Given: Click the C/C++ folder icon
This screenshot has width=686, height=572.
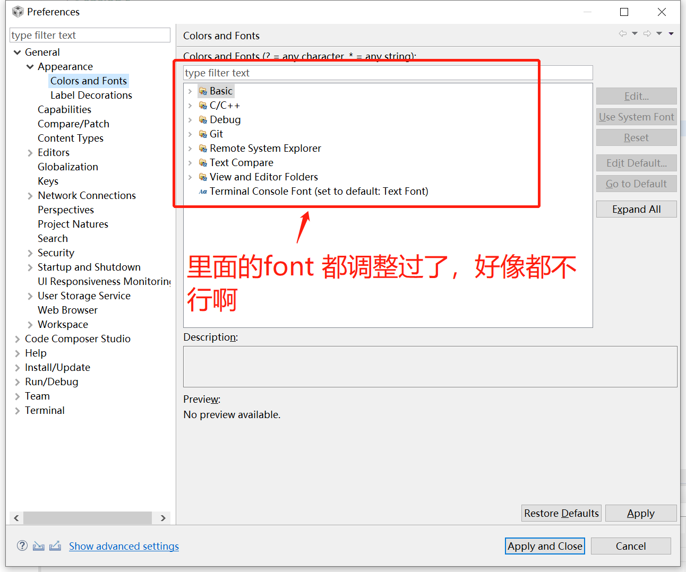Looking at the screenshot, I should [x=203, y=106].
